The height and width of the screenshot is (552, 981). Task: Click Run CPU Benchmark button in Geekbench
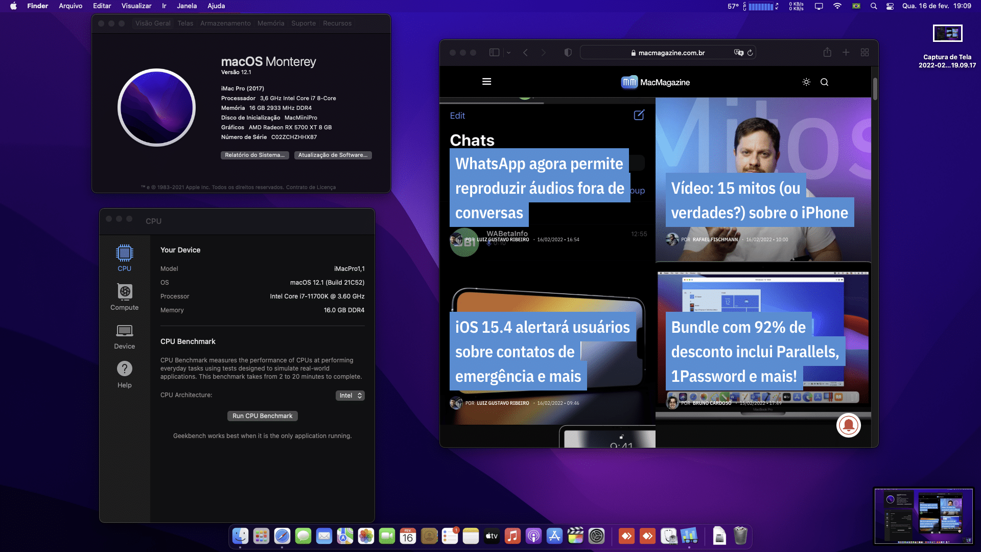262,416
